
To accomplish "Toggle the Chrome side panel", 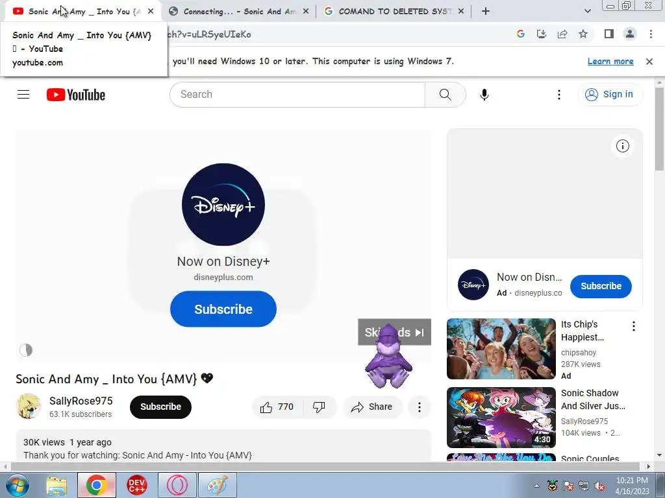I will click(609, 34).
